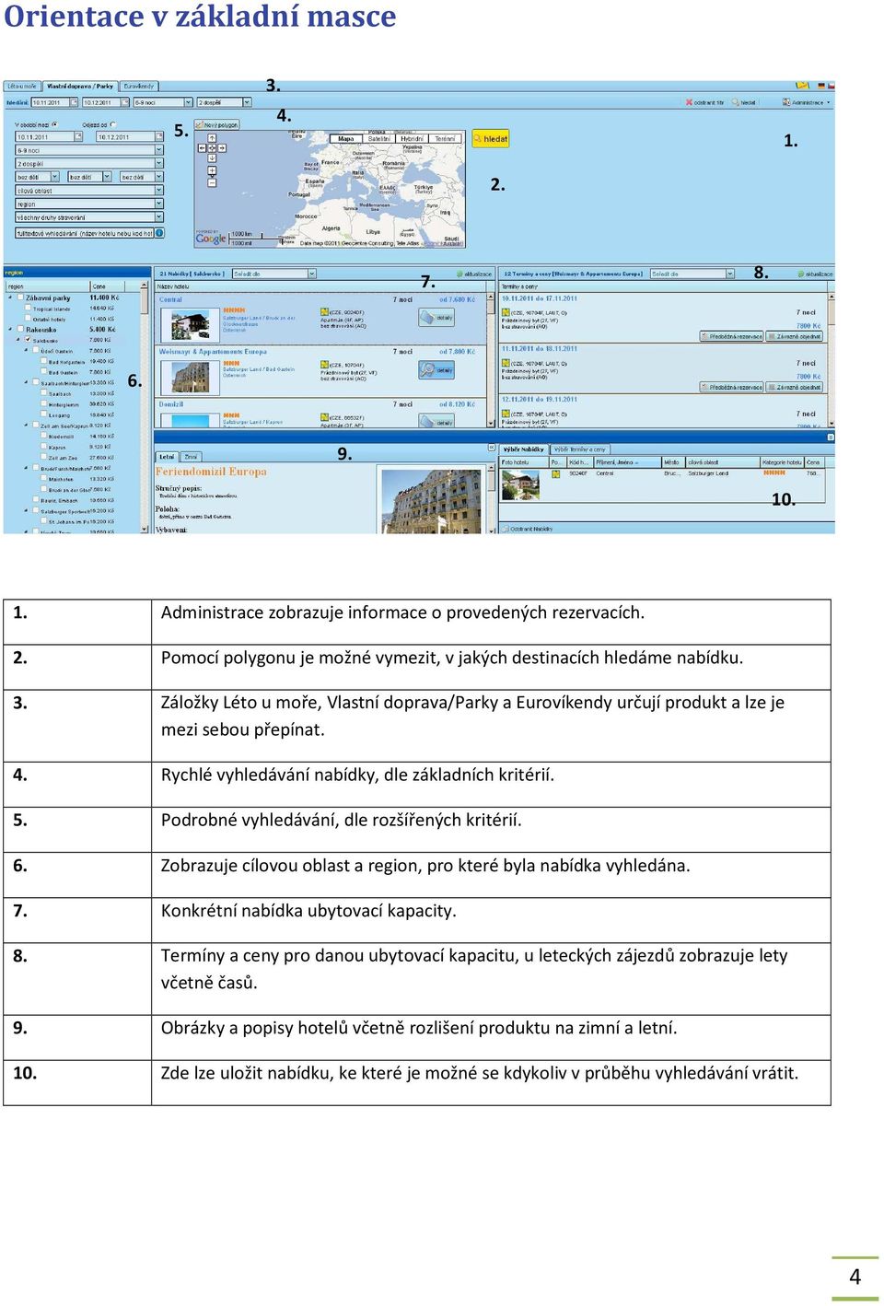Viewport: 884px width, 1306px height.
Task: Open the region dropdown in search form
Action: [x=89, y=204]
